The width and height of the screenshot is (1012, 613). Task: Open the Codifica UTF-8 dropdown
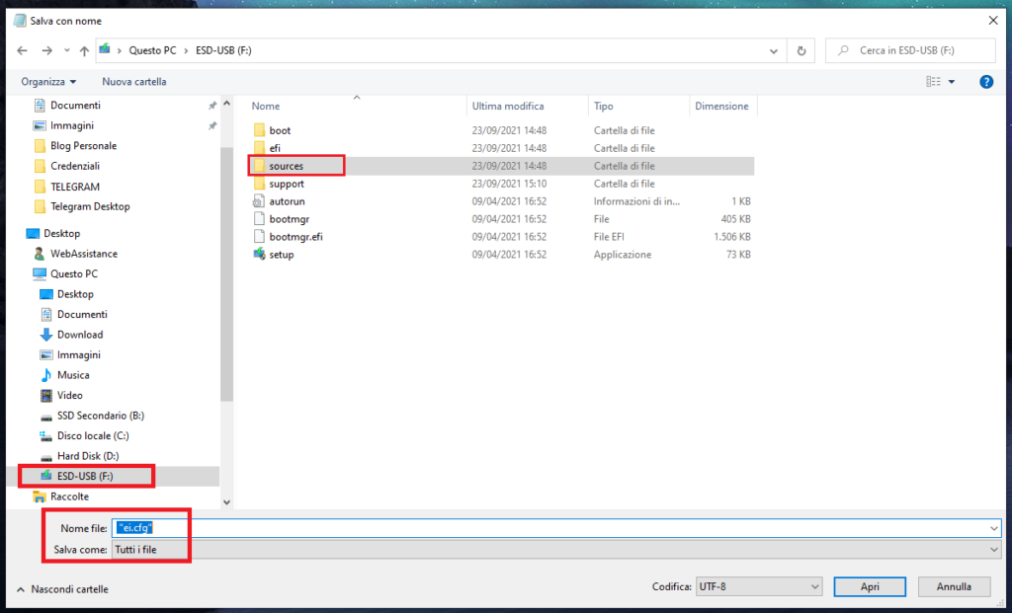[758, 586]
